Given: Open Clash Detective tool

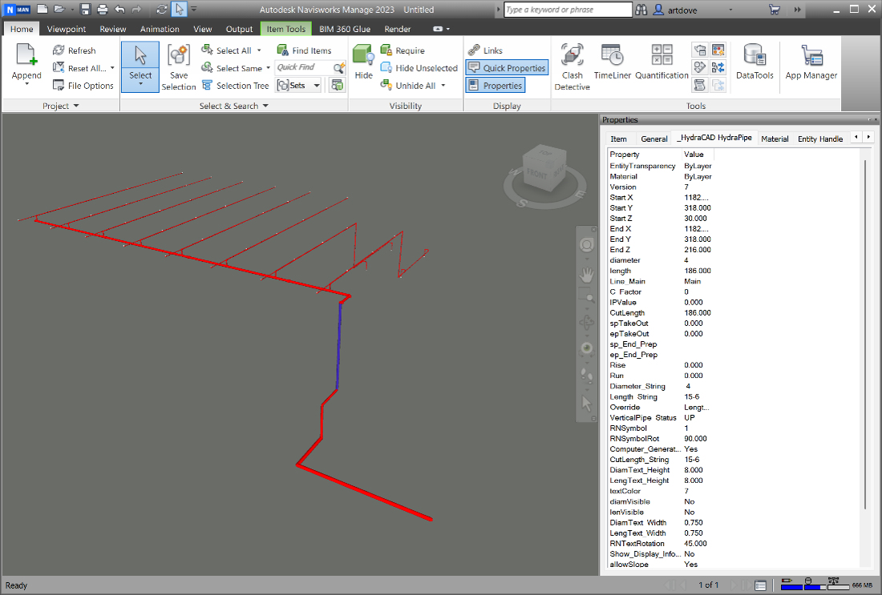Looking at the screenshot, I should pos(572,66).
